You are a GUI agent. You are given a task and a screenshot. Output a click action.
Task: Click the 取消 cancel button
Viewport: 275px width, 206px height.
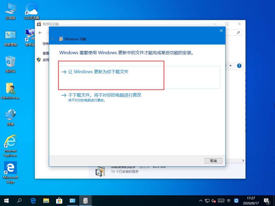(x=214, y=161)
